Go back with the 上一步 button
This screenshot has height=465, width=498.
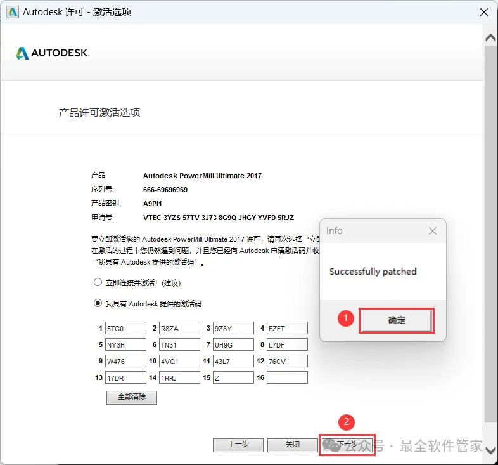click(238, 445)
